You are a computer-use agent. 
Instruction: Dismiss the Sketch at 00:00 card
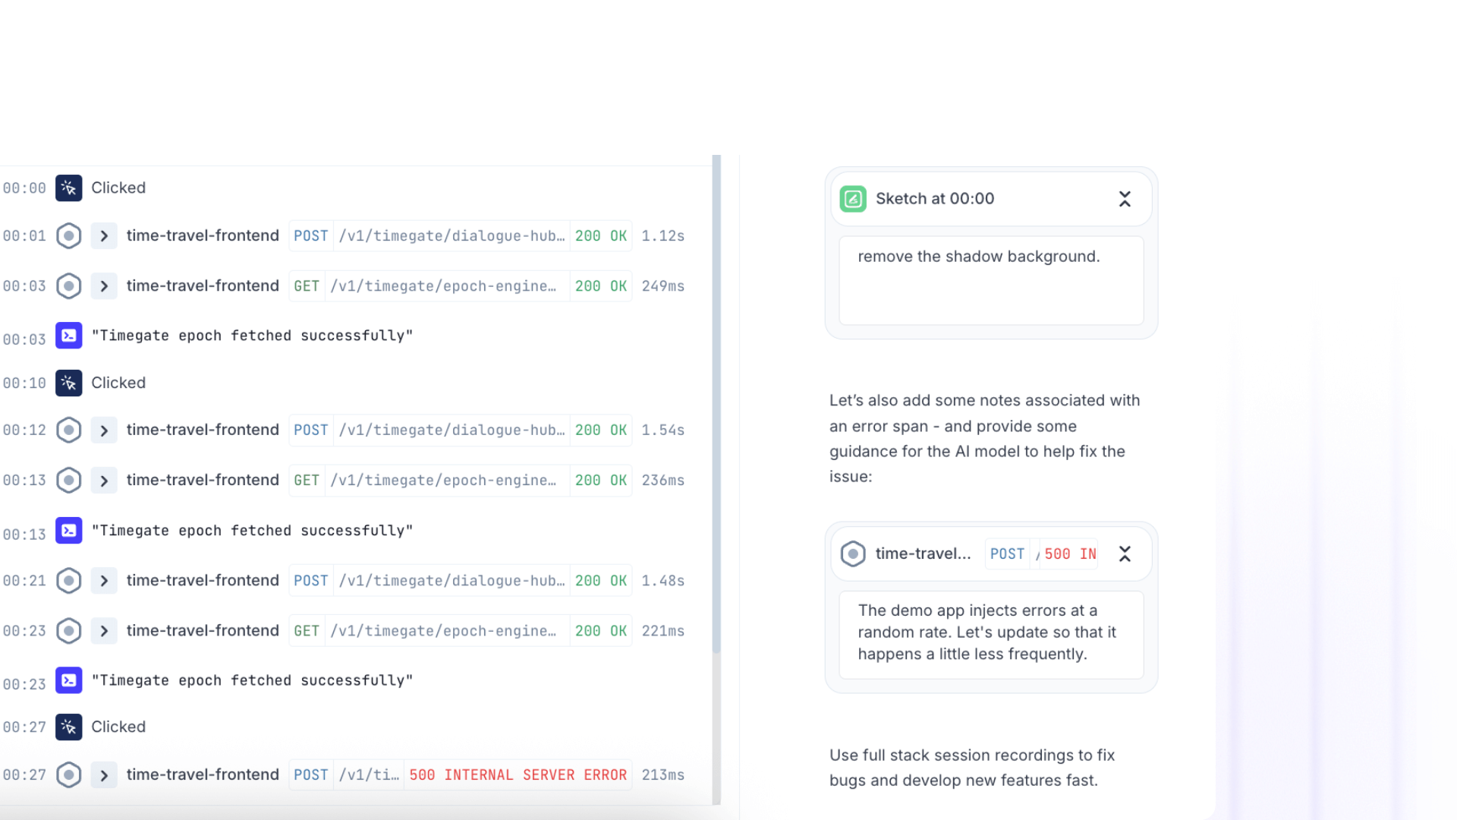pos(1125,198)
